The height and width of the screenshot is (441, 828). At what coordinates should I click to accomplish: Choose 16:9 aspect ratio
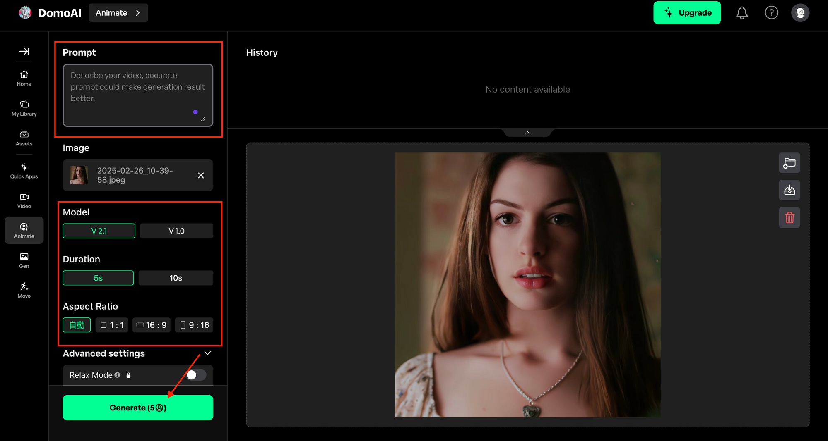click(152, 325)
